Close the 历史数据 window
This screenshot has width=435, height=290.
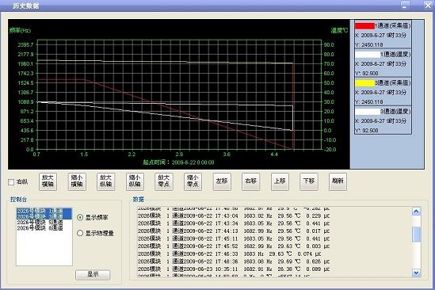click(x=428, y=6)
